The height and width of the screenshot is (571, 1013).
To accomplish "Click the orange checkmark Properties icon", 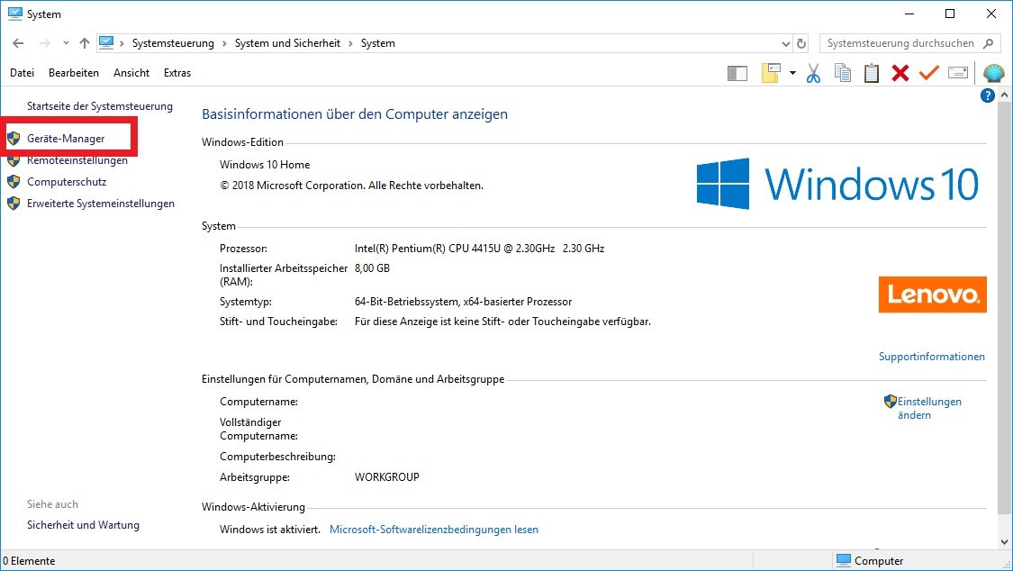I will point(928,72).
